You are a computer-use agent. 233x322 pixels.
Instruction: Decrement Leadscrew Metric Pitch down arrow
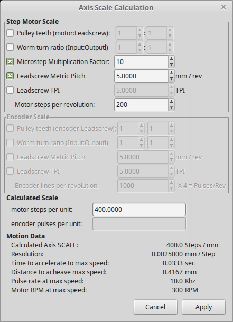click(x=171, y=79)
